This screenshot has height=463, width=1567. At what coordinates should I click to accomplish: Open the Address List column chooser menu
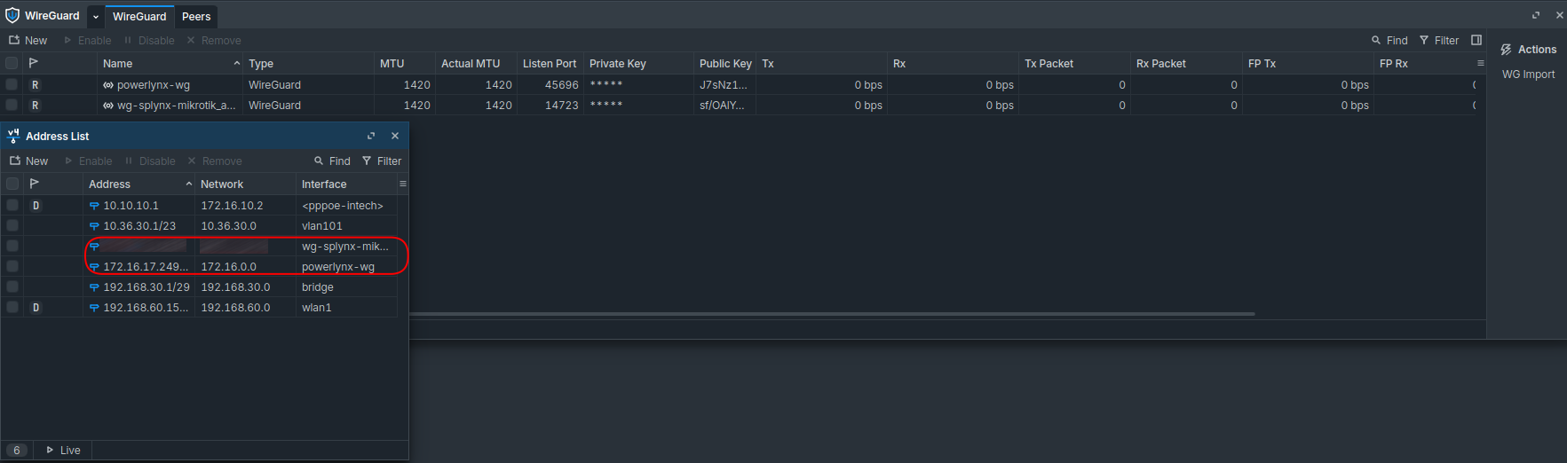pos(402,184)
